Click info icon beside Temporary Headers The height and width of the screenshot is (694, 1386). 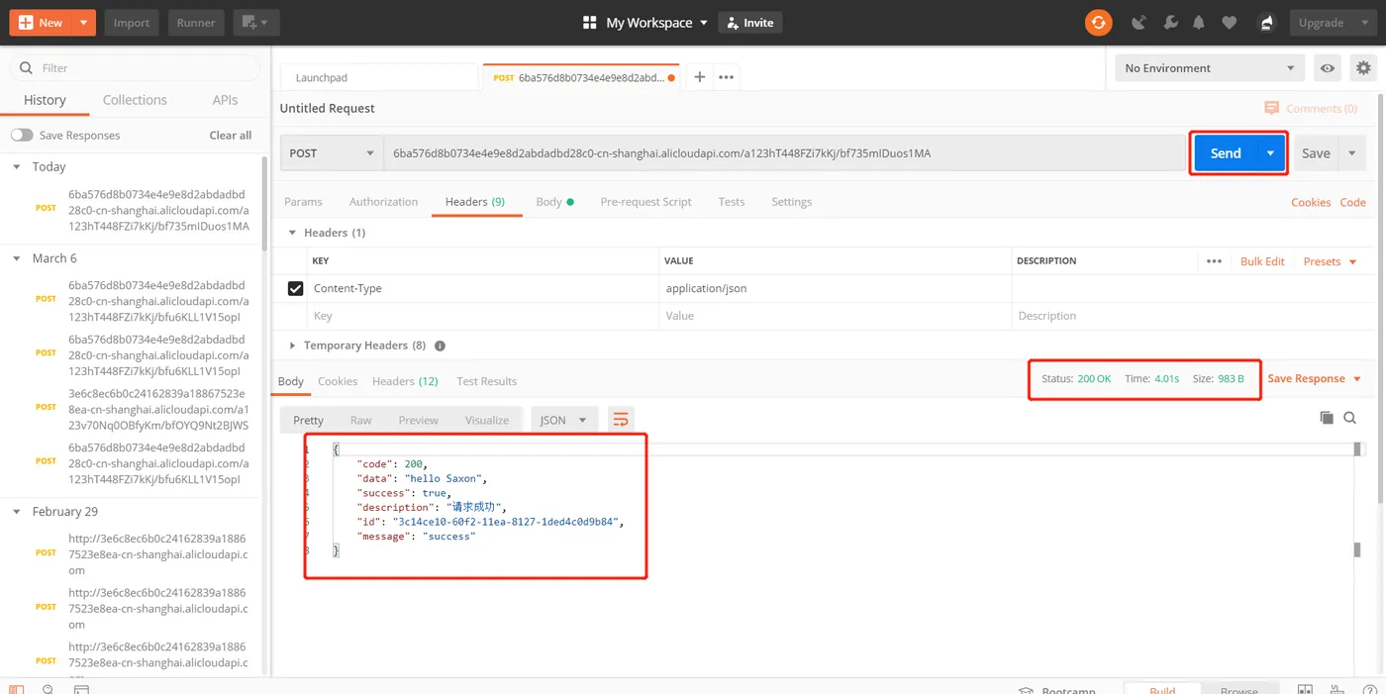pyautogui.click(x=440, y=346)
